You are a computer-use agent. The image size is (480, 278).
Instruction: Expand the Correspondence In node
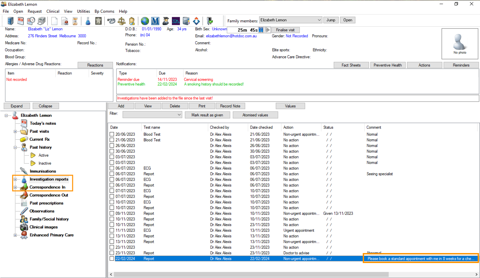click(x=15, y=187)
